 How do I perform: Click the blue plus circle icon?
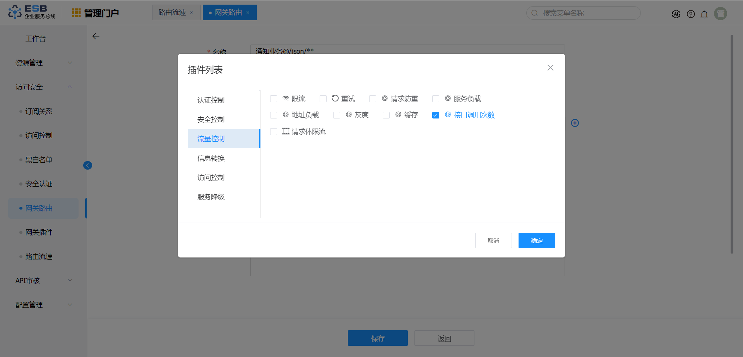[x=575, y=123]
